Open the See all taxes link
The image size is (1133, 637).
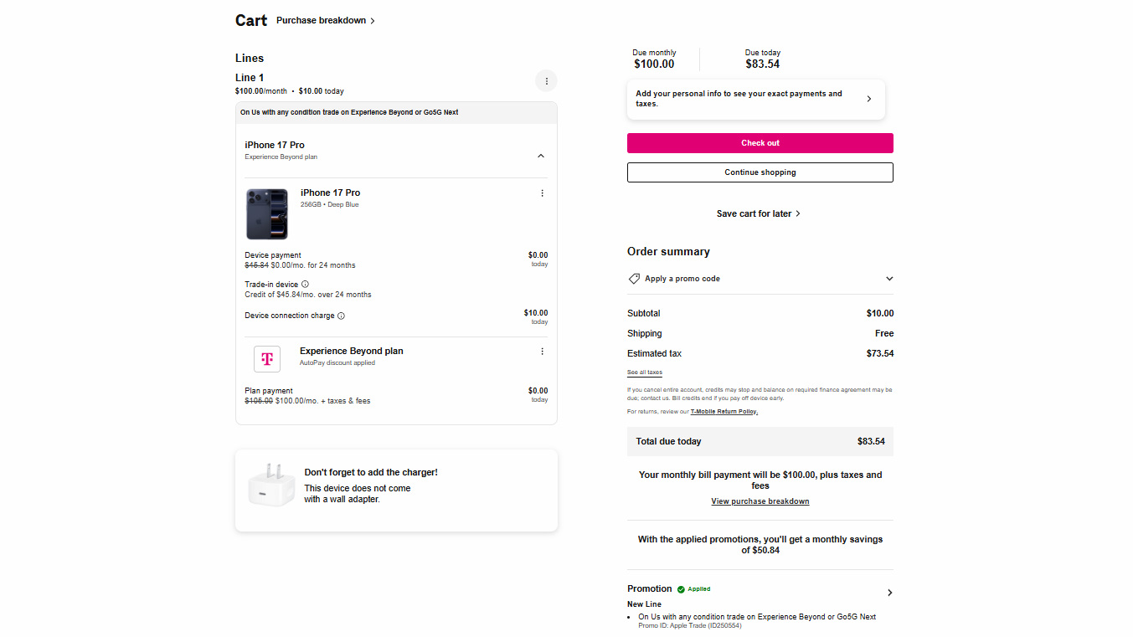pyautogui.click(x=644, y=372)
